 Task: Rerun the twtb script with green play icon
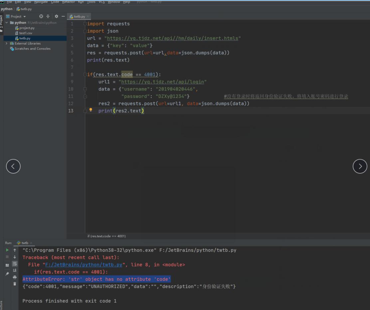[7, 250]
